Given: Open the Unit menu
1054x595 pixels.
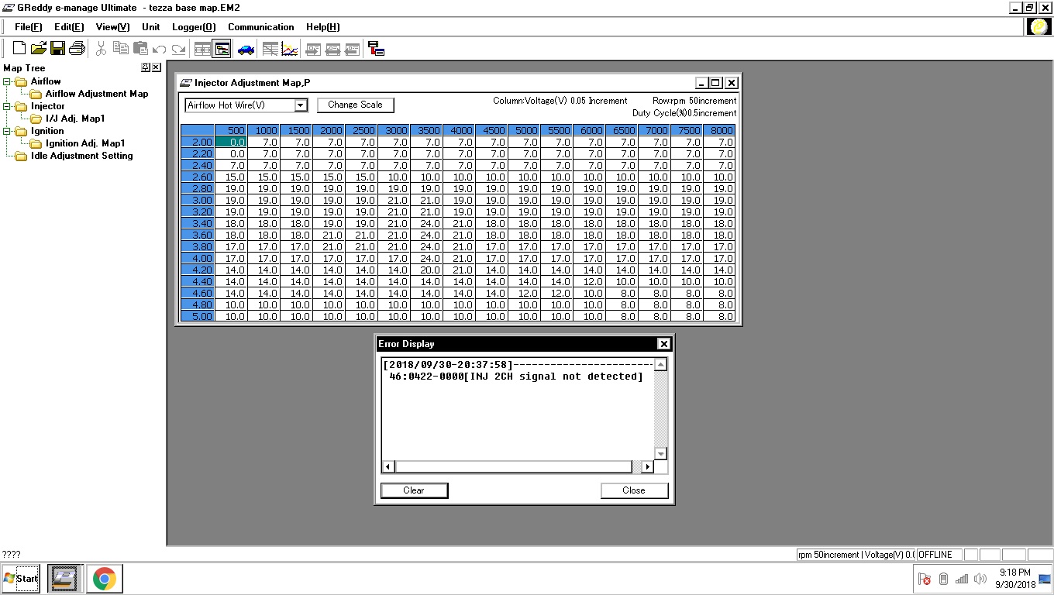Looking at the screenshot, I should (x=151, y=27).
